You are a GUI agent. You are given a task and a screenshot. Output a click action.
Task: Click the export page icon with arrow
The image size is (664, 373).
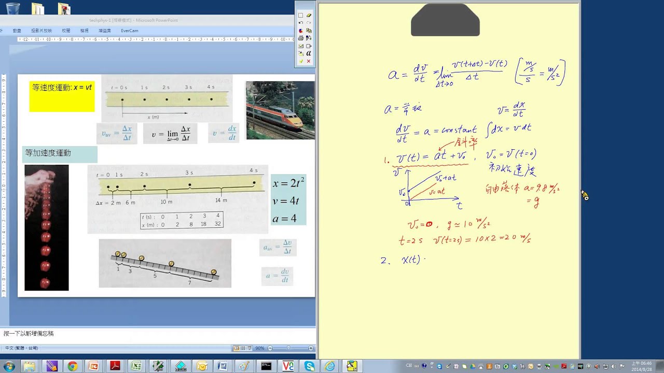point(309,46)
